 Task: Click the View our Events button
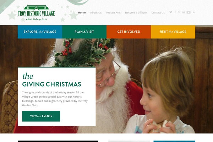click(x=41, y=116)
